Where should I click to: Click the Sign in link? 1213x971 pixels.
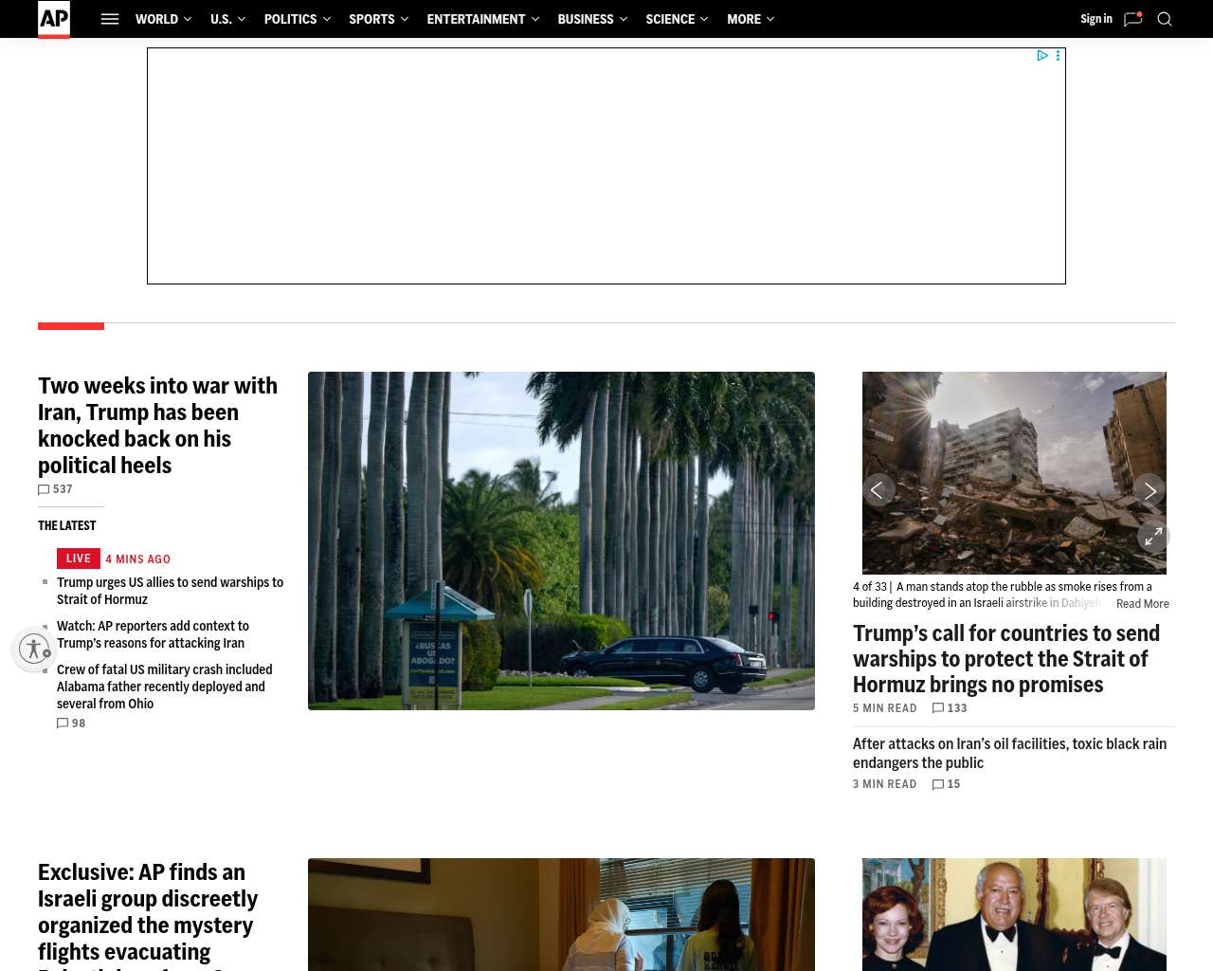click(1095, 19)
